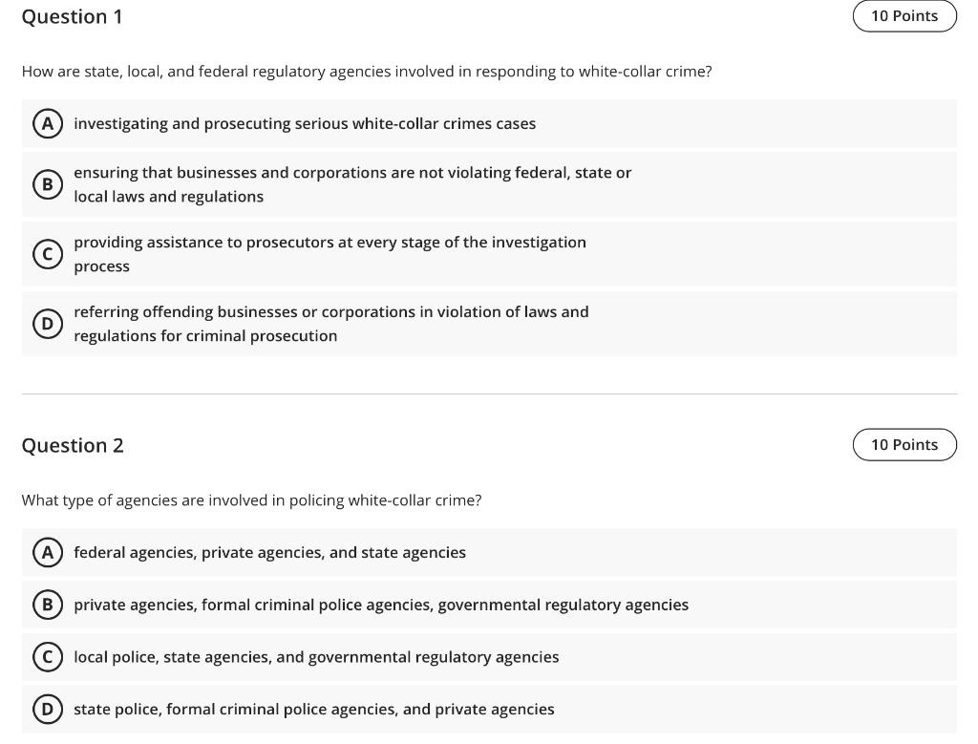Click the circled C icon in Question 1
Screen dimensions: 978x744
tap(48, 253)
